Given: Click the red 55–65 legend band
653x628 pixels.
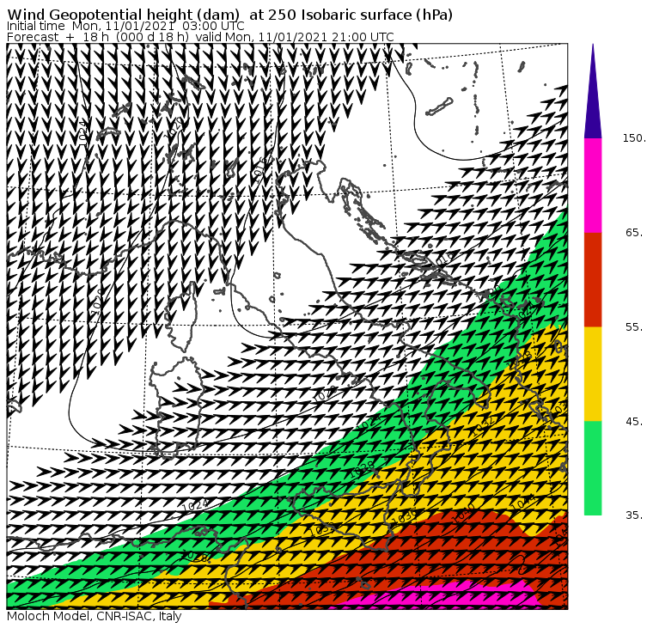Looking at the screenshot, I should pyautogui.click(x=593, y=279).
